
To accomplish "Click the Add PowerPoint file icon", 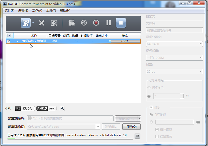I will [26, 23].
